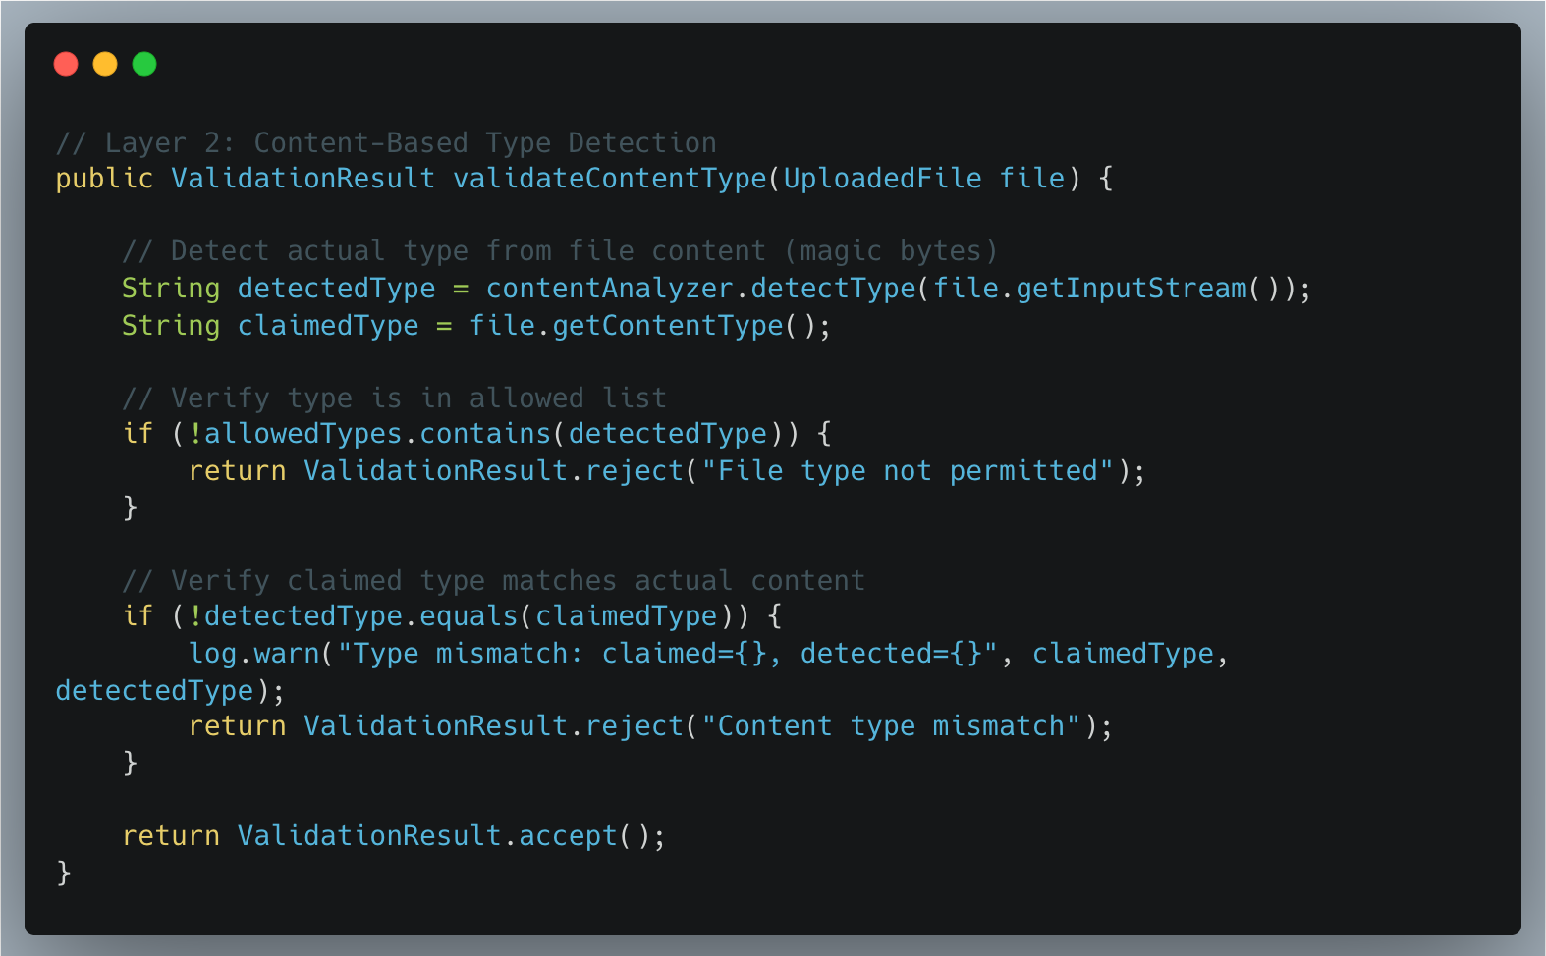1546x956 pixels.
Task: Click the validateContentType method name
Action: click(x=609, y=179)
